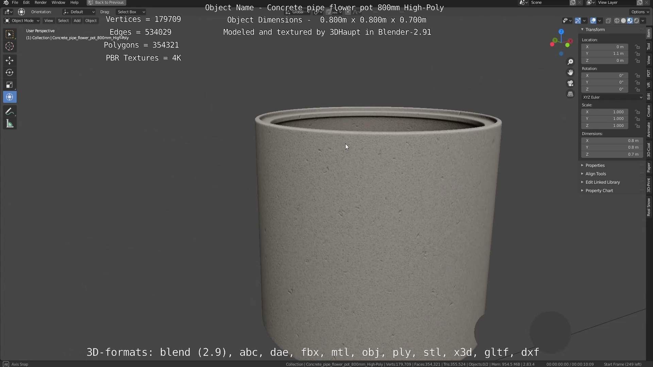Select the Annotate tool

click(x=10, y=111)
